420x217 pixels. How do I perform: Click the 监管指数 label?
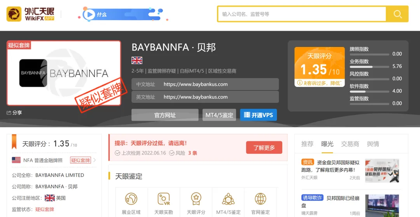[359, 98]
